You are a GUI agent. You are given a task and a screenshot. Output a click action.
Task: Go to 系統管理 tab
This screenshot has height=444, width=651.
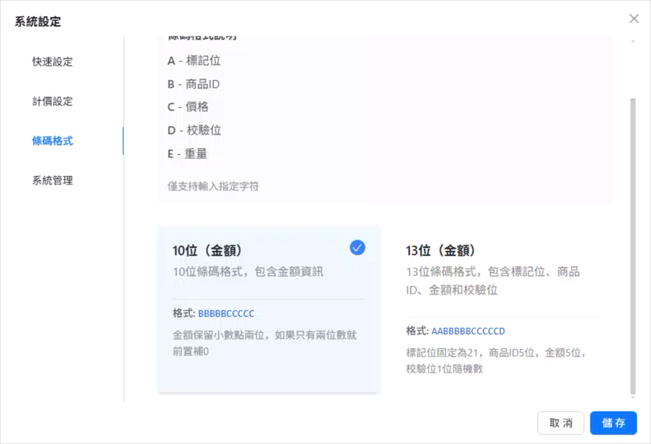click(52, 180)
